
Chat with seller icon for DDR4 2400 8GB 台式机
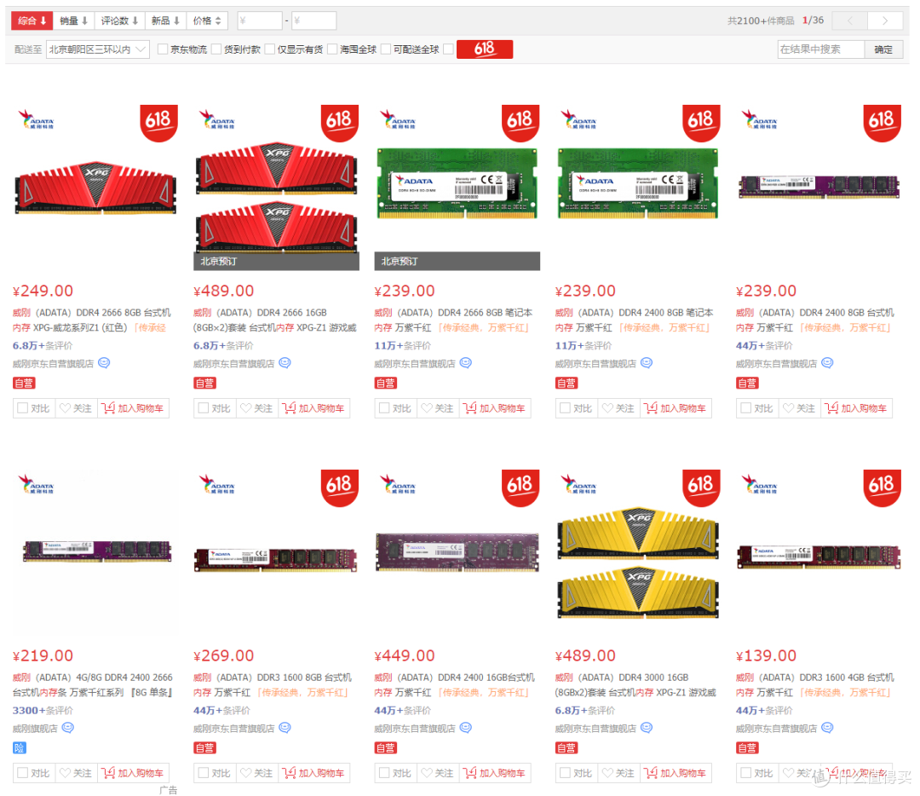coord(826,363)
